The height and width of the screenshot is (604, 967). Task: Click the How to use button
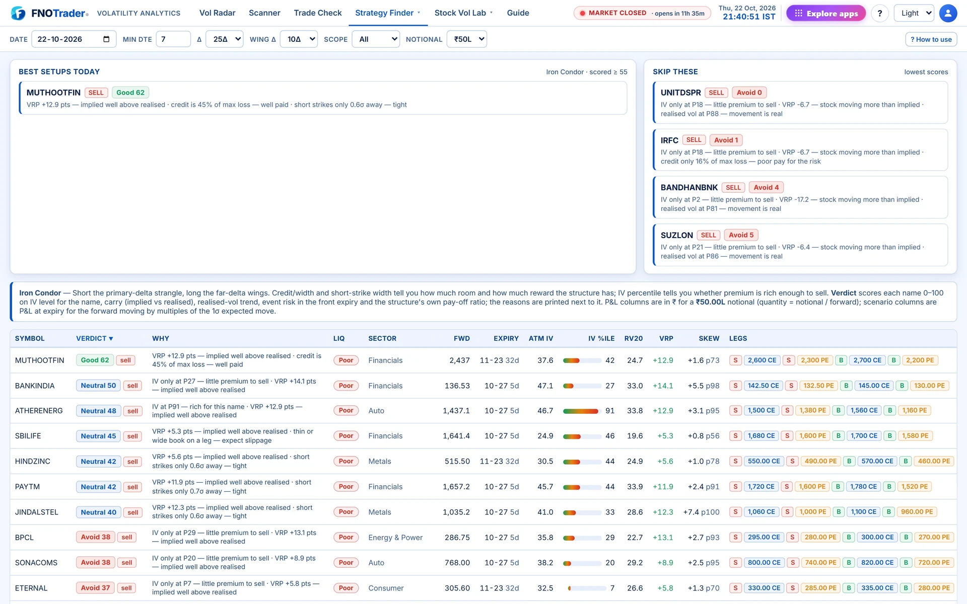(931, 39)
